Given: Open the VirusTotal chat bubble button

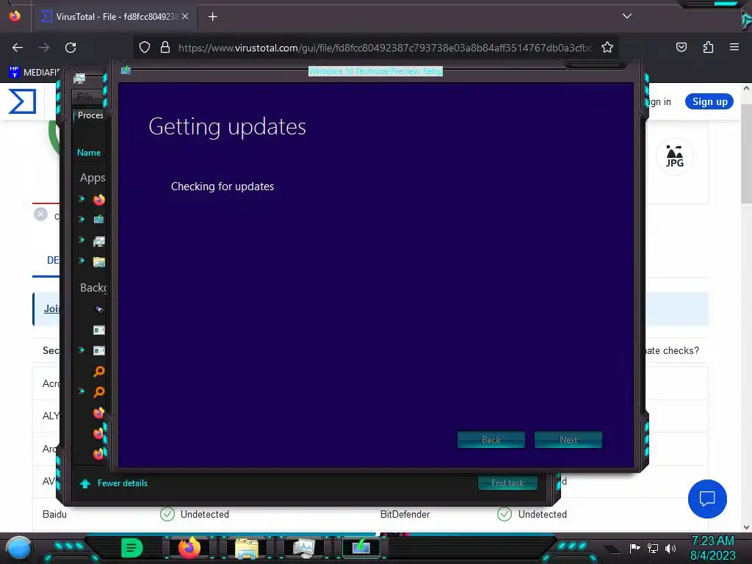Looking at the screenshot, I should (x=707, y=499).
